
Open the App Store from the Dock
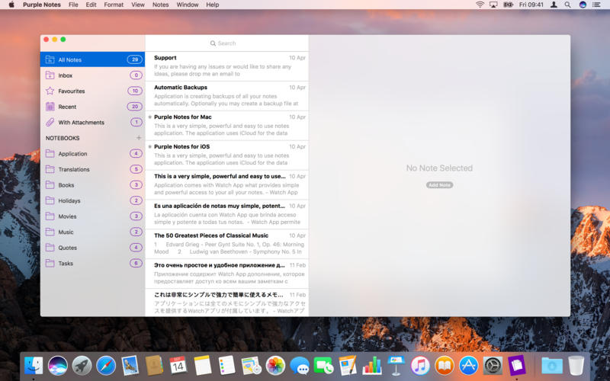click(468, 366)
